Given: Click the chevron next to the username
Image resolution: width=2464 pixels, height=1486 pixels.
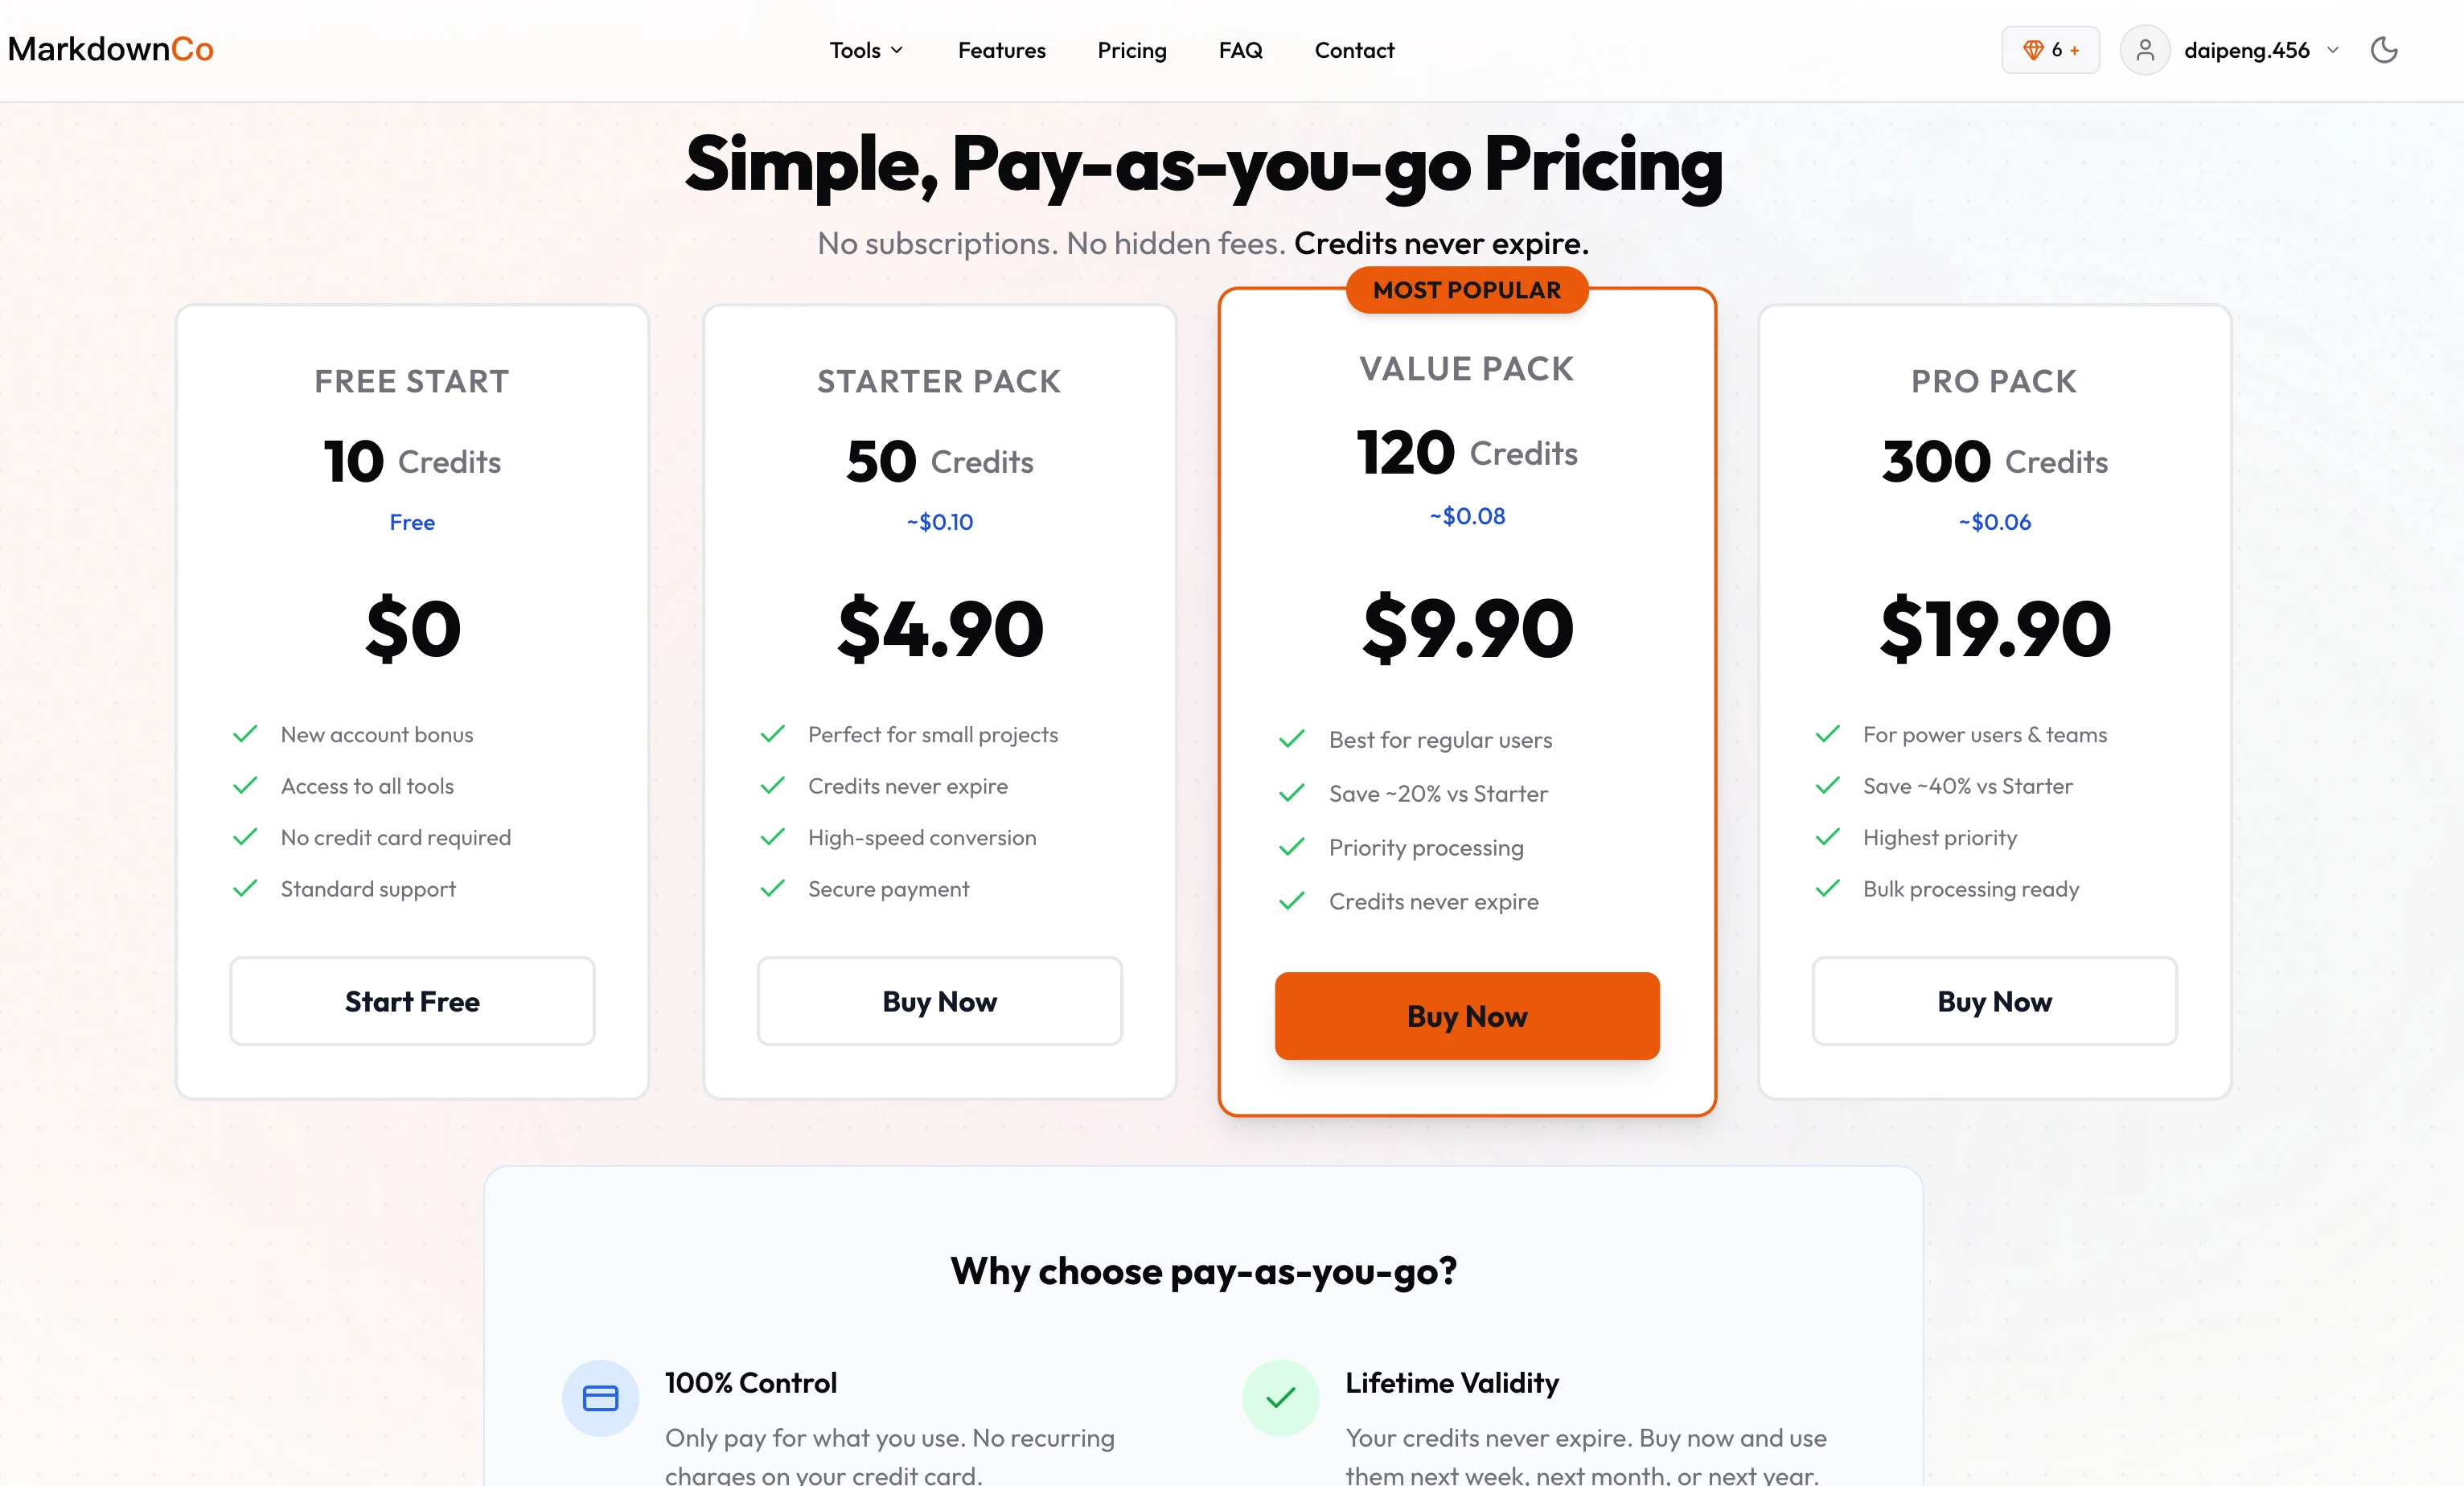Looking at the screenshot, I should (2333, 50).
